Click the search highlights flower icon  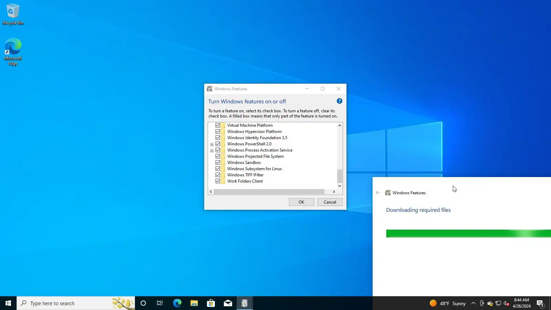[123, 303]
